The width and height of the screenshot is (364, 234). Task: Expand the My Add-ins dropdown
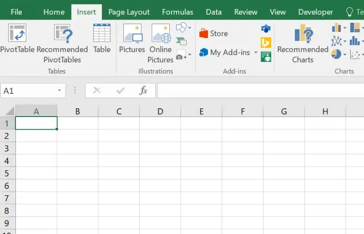[256, 53]
